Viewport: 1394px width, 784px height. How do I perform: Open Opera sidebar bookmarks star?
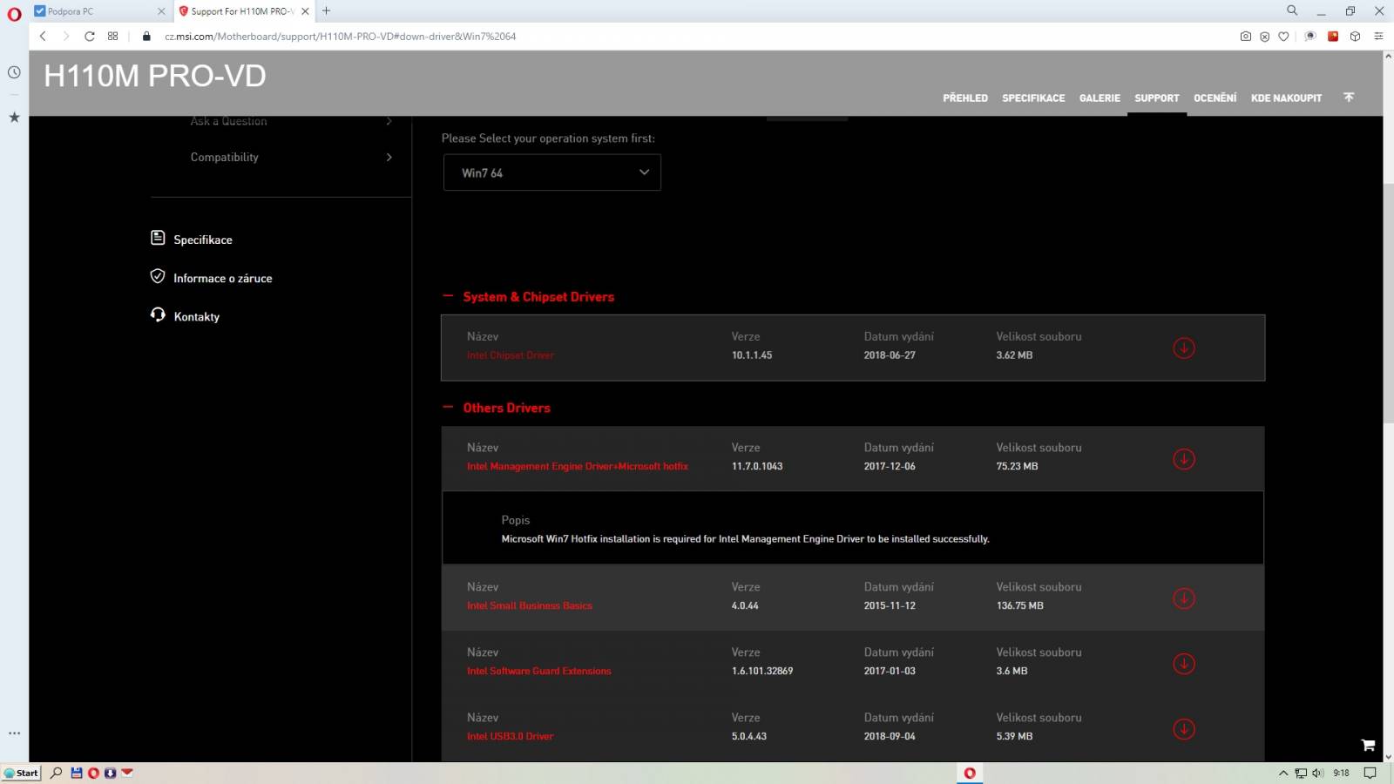(14, 117)
